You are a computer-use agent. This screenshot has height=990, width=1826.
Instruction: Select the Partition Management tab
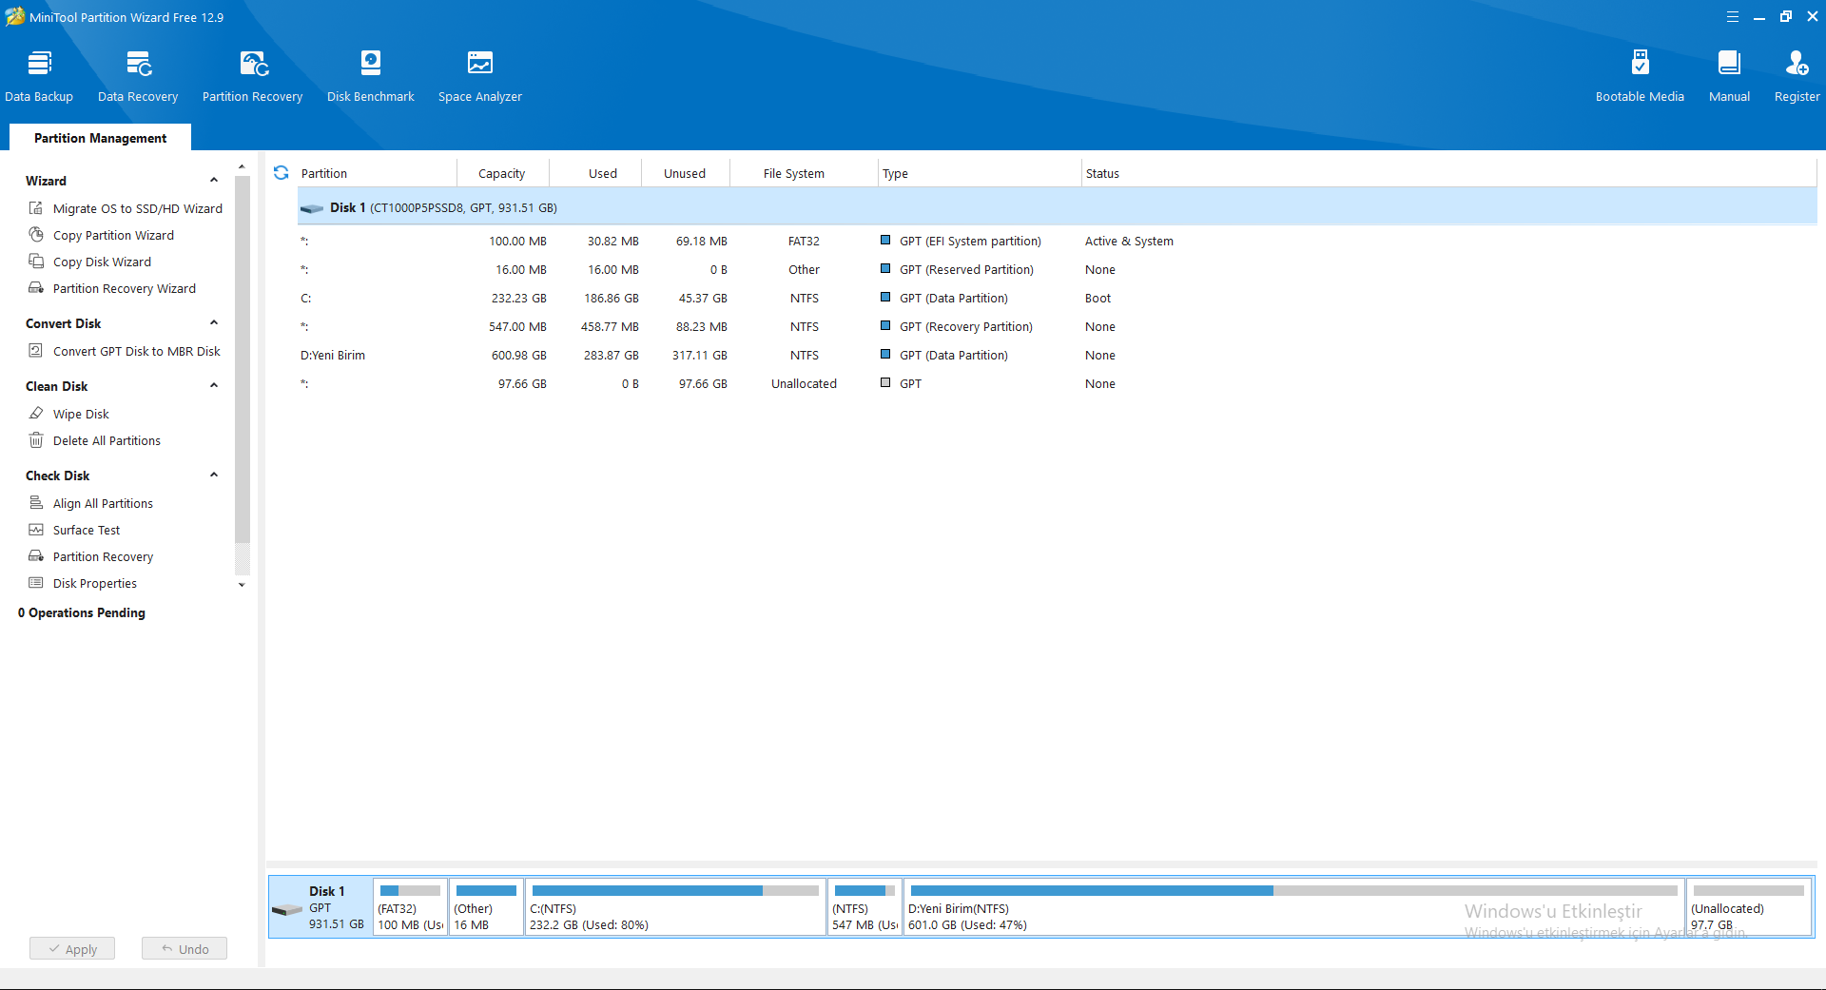click(x=100, y=138)
